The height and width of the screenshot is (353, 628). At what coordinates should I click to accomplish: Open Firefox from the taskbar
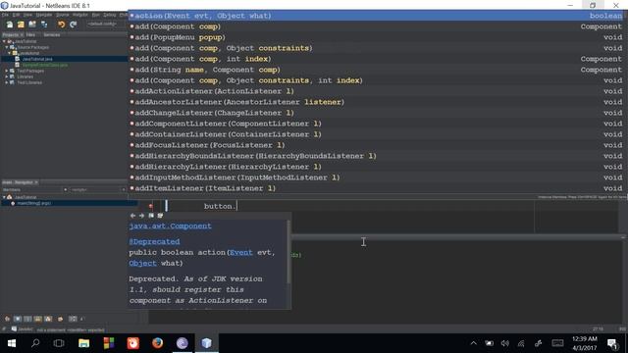click(157, 343)
